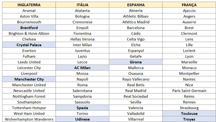This screenshot has height=122, width=216.
Task: Select the INGLATERRA header cell
Action: (x=29, y=5)
